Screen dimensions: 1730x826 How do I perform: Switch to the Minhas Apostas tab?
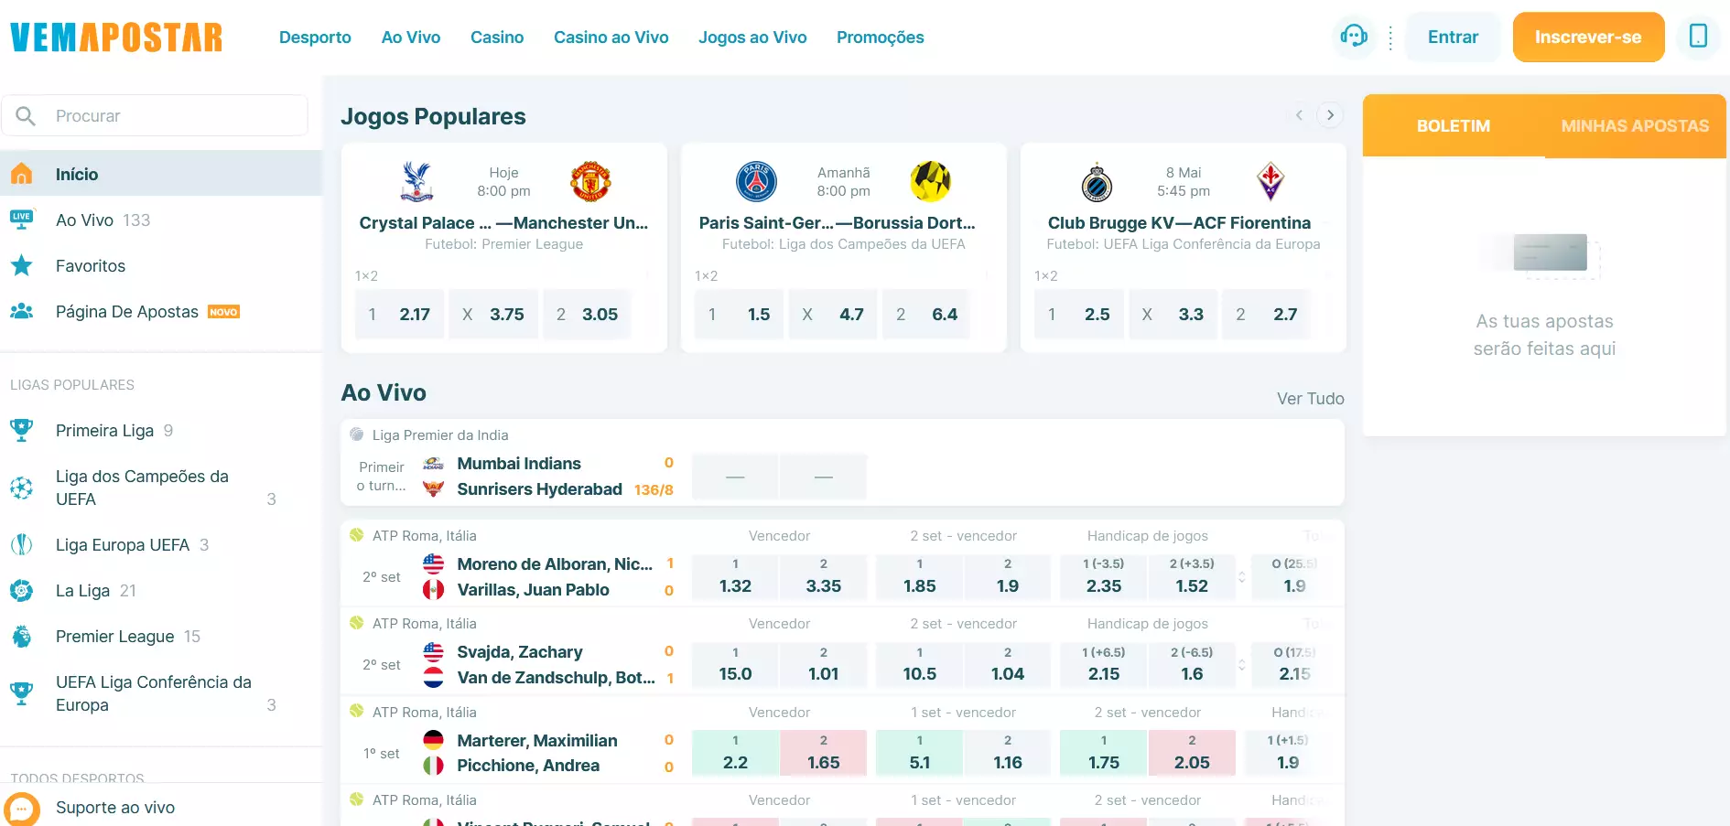[1635, 126]
